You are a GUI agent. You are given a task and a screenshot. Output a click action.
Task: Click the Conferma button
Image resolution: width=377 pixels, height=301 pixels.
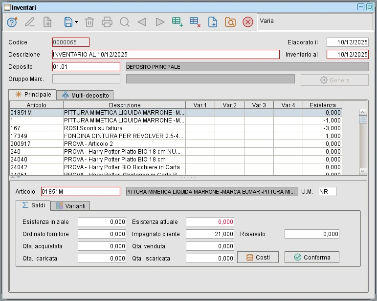tap(312, 258)
